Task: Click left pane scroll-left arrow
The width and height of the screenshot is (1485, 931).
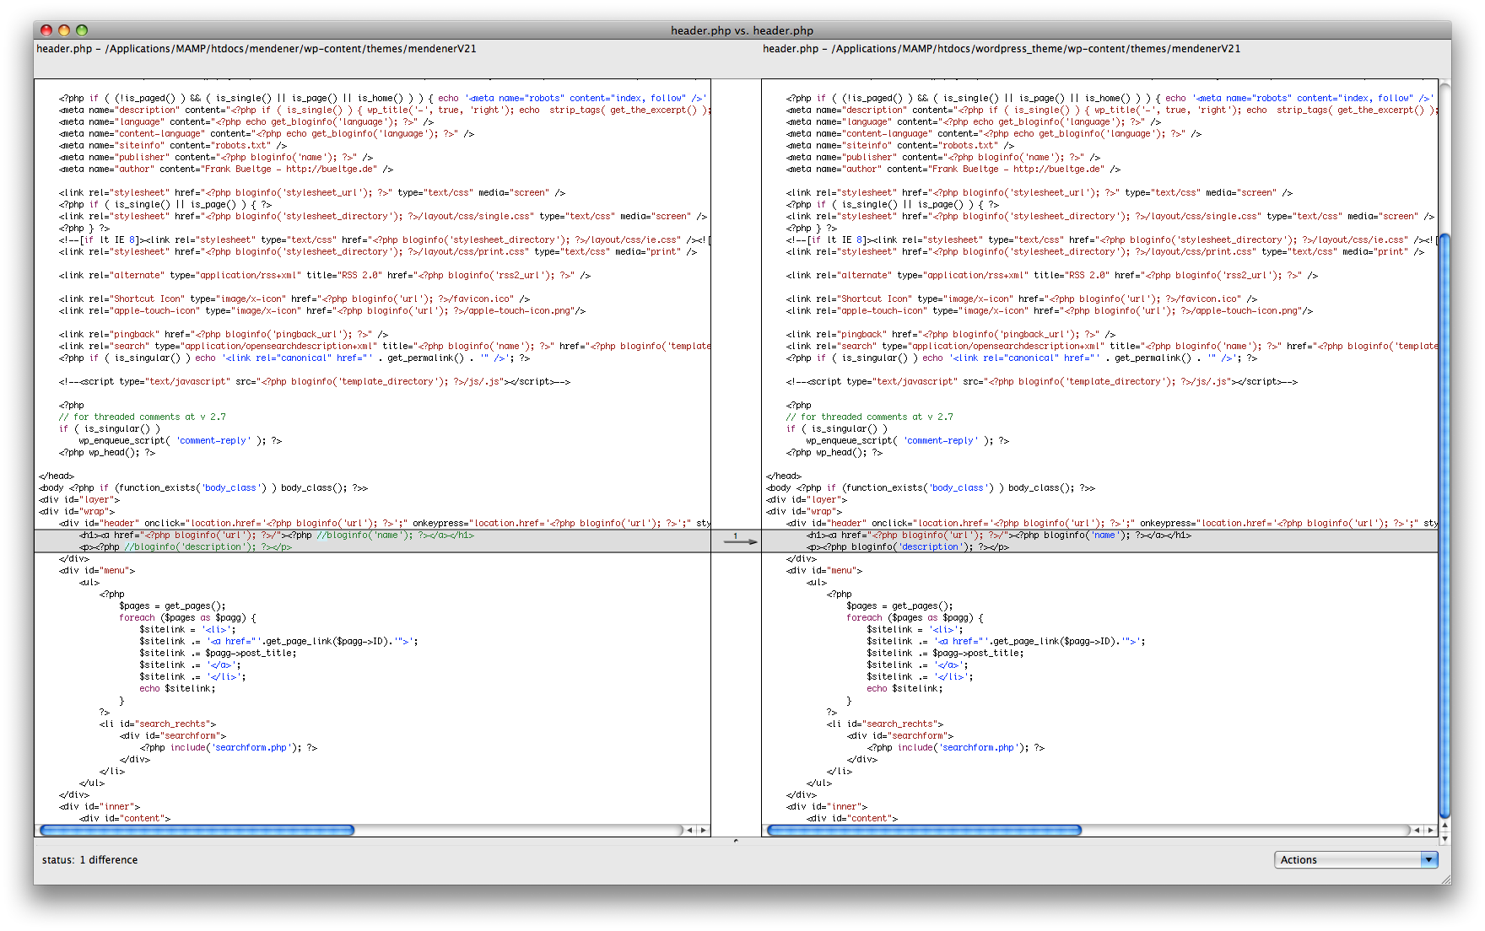Action: (690, 830)
